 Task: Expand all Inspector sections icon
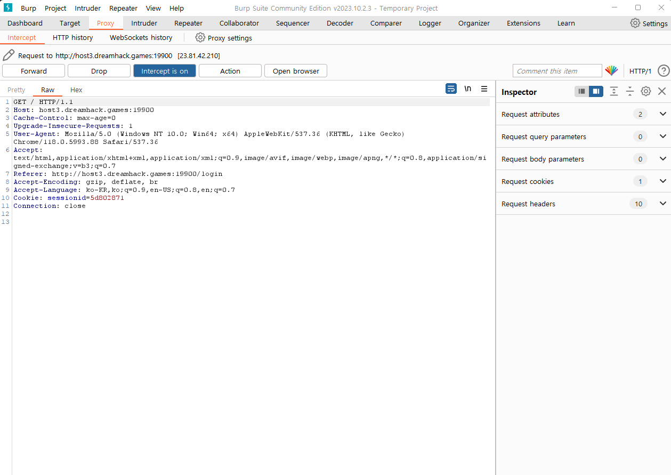click(614, 92)
